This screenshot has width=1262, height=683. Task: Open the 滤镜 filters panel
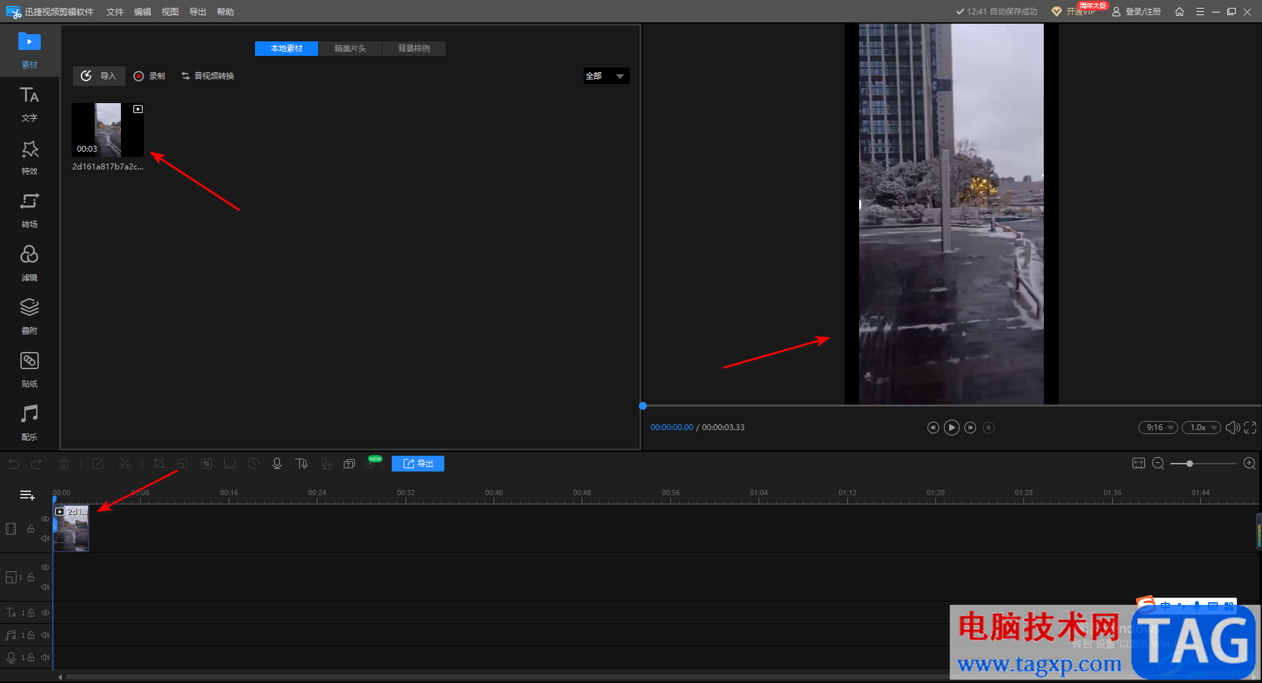click(x=29, y=263)
